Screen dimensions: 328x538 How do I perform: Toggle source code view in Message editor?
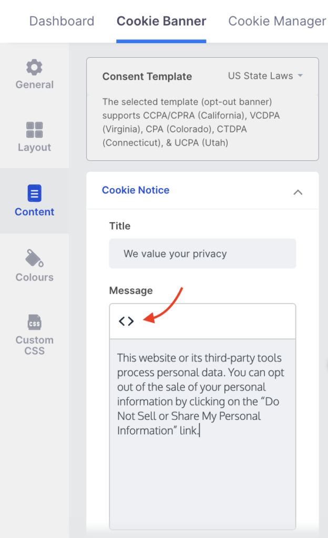point(126,321)
